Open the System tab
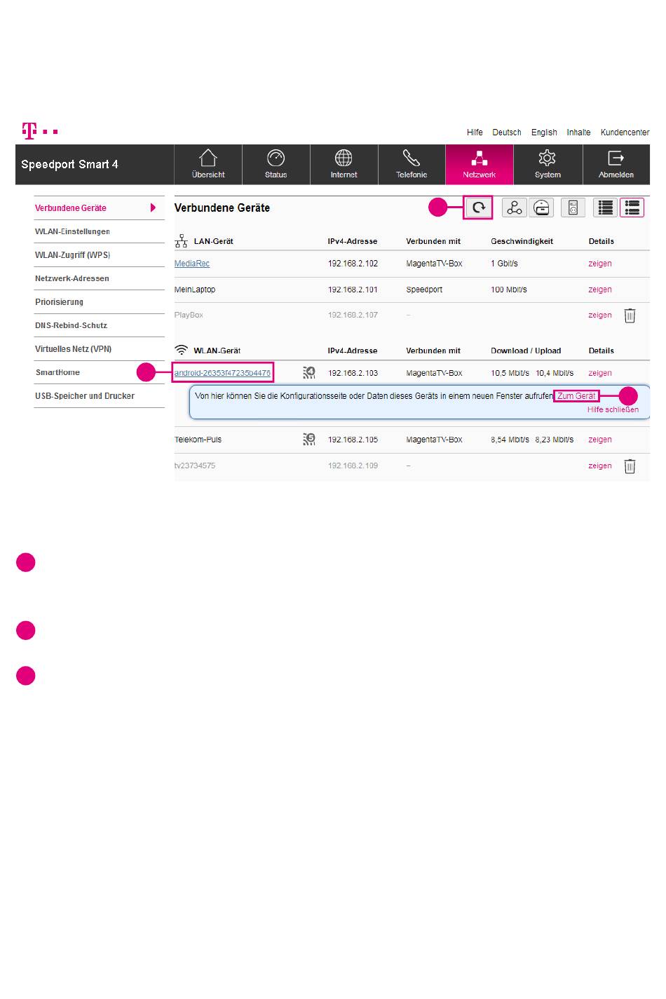Screen dimensions: 666x999 548,165
